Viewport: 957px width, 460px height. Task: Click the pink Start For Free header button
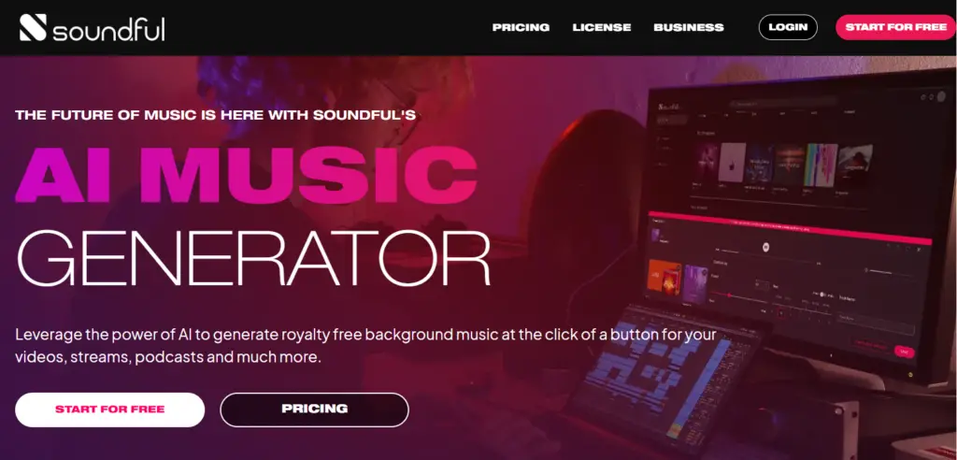tap(896, 27)
